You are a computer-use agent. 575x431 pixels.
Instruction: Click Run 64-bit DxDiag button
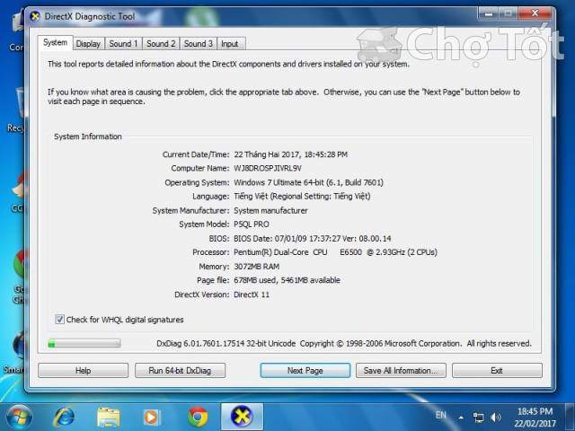click(181, 370)
